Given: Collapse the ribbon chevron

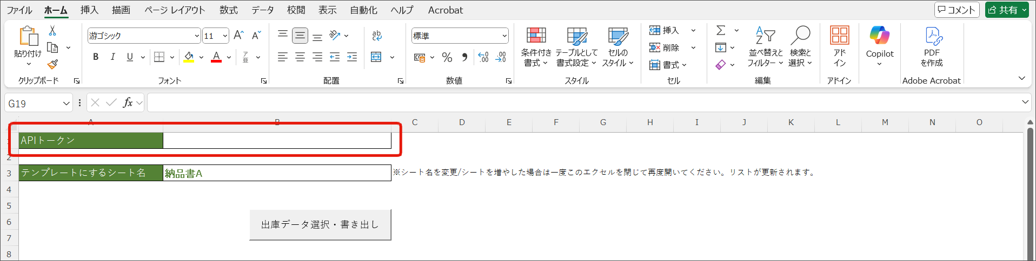Looking at the screenshot, I should tap(1021, 79).
